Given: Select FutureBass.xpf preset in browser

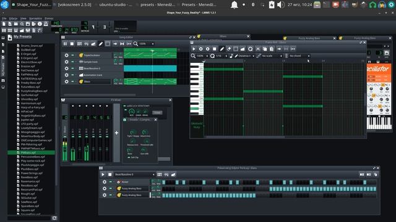Looking at the screenshot, I should (x=30, y=87).
